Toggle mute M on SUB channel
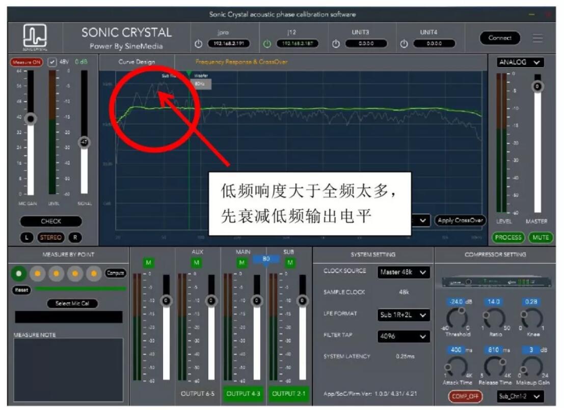Image resolution: width=564 pixels, height=410 pixels. pos(290,263)
